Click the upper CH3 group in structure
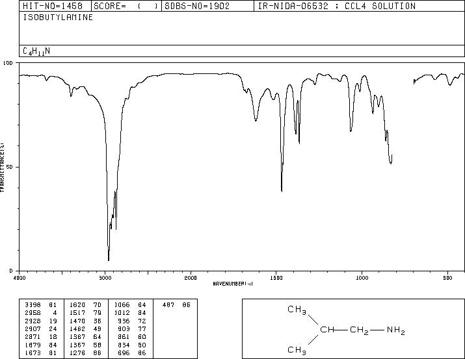Screen dimensions: 465x359 (297, 310)
